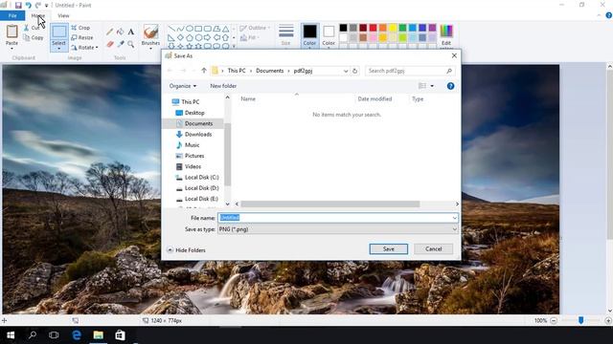Click the blue Help icon in Save As
The height and width of the screenshot is (344, 613).
pos(450,86)
